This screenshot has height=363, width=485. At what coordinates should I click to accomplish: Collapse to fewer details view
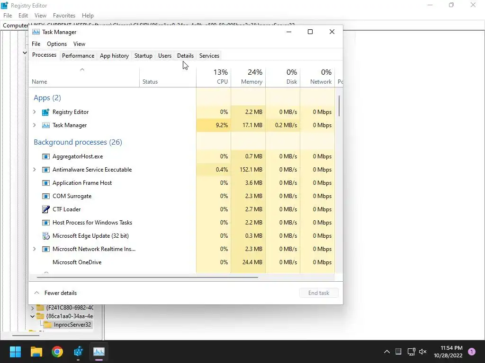pyautogui.click(x=56, y=293)
